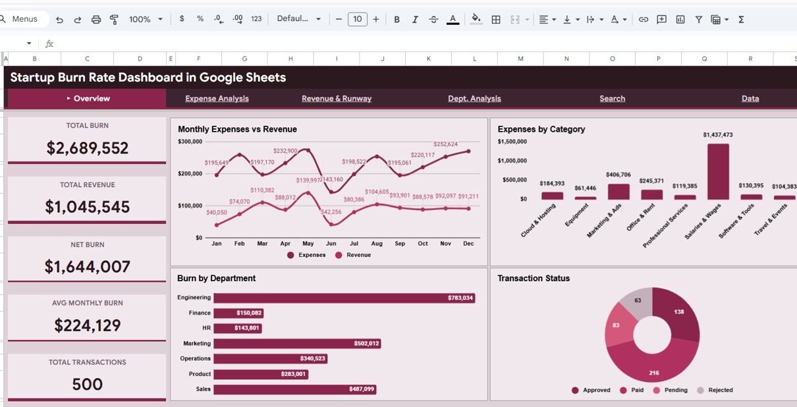Click the font size input field
This screenshot has height=407, width=797.
(x=357, y=19)
